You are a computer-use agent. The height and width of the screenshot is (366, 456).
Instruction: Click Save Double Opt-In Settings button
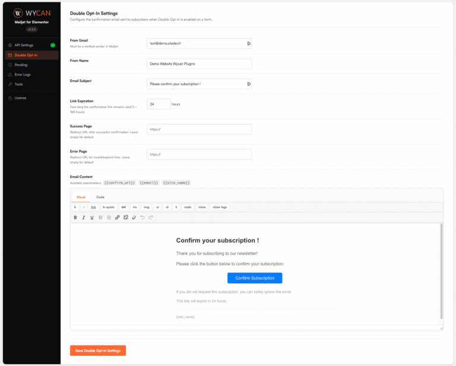pos(98,351)
